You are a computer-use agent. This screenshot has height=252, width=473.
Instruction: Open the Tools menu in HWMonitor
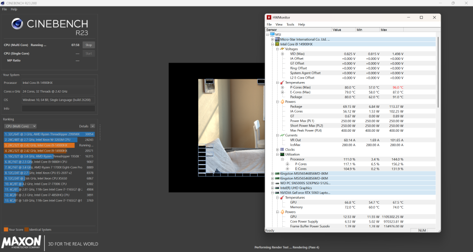[x=290, y=24]
